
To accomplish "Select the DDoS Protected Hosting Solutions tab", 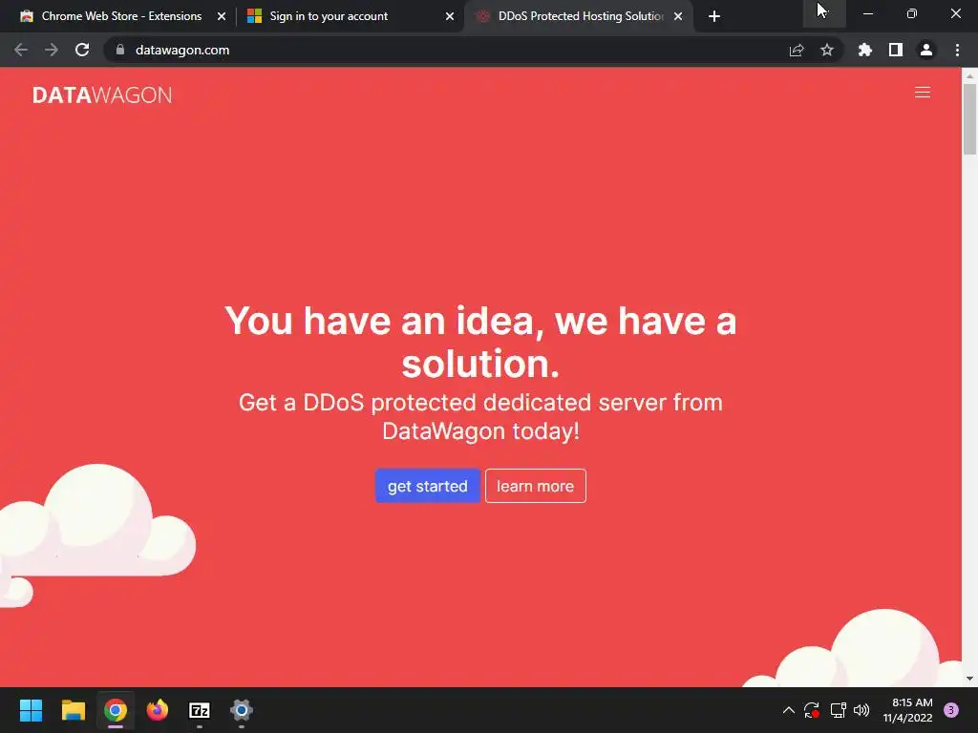I will [x=580, y=16].
